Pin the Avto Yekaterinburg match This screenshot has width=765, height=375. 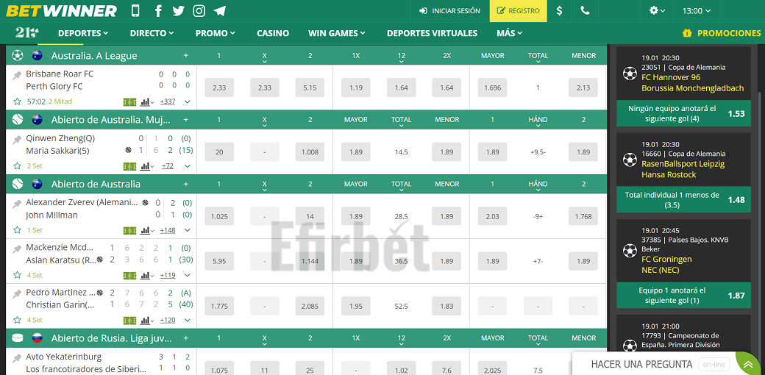(18, 357)
